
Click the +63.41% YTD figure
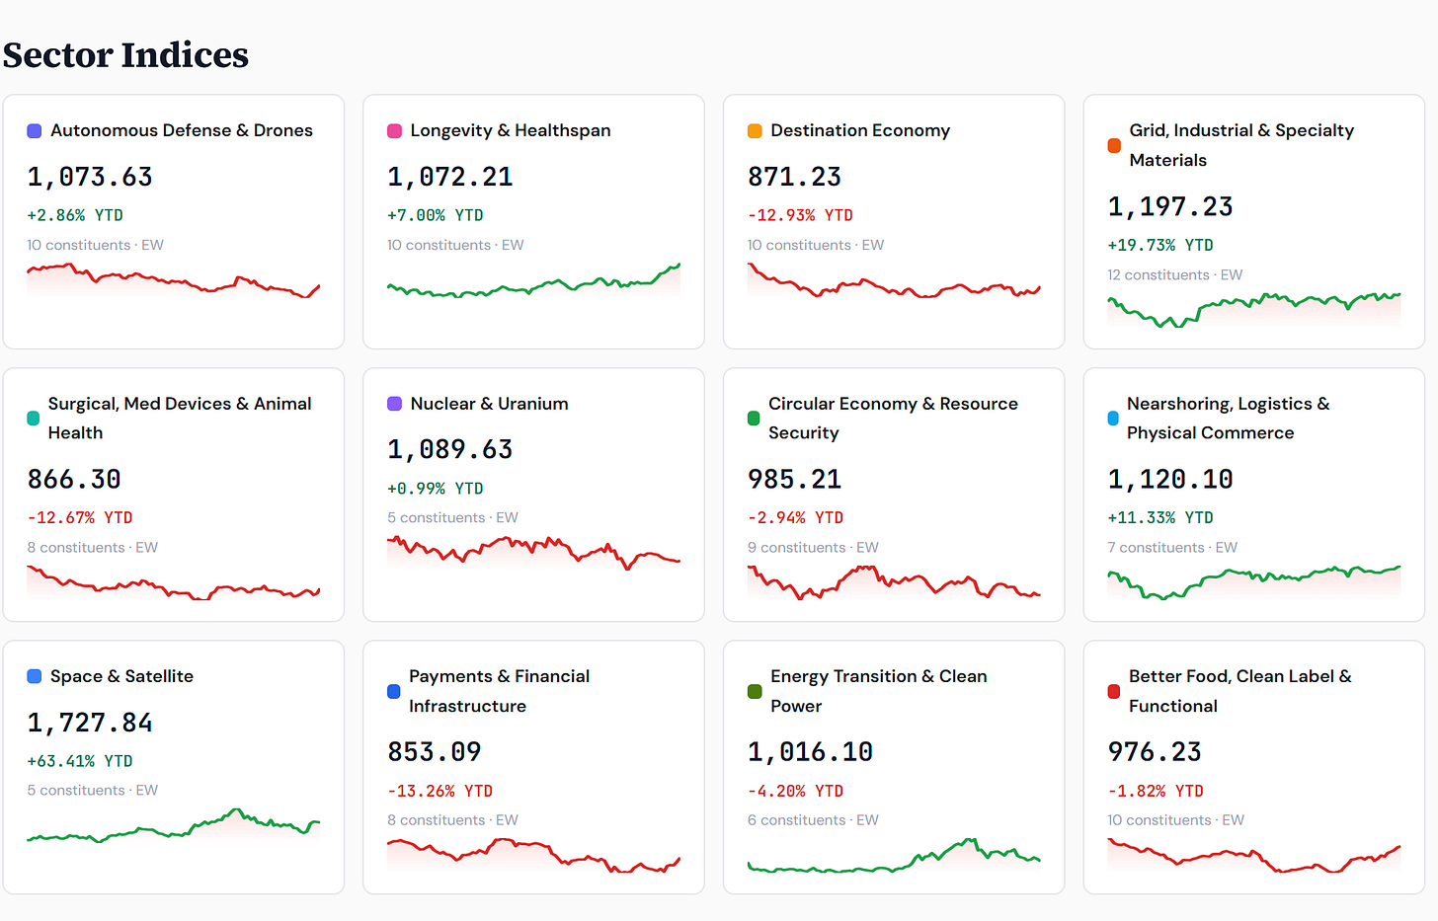click(80, 761)
